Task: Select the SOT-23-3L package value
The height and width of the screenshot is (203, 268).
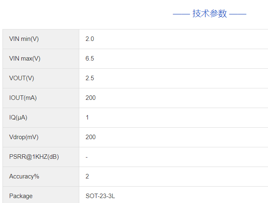Action: point(100,196)
